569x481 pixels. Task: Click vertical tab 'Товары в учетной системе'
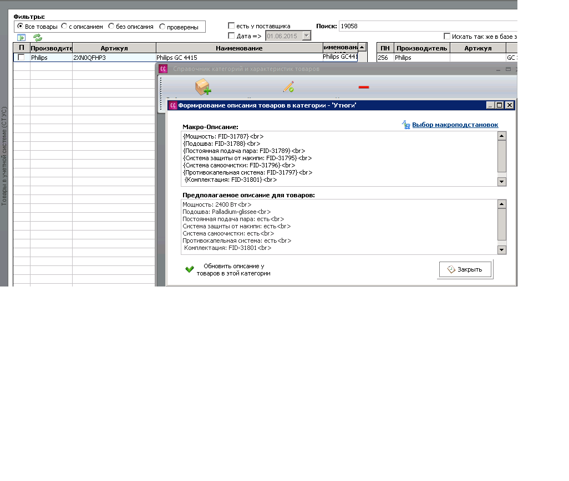tap(4, 156)
